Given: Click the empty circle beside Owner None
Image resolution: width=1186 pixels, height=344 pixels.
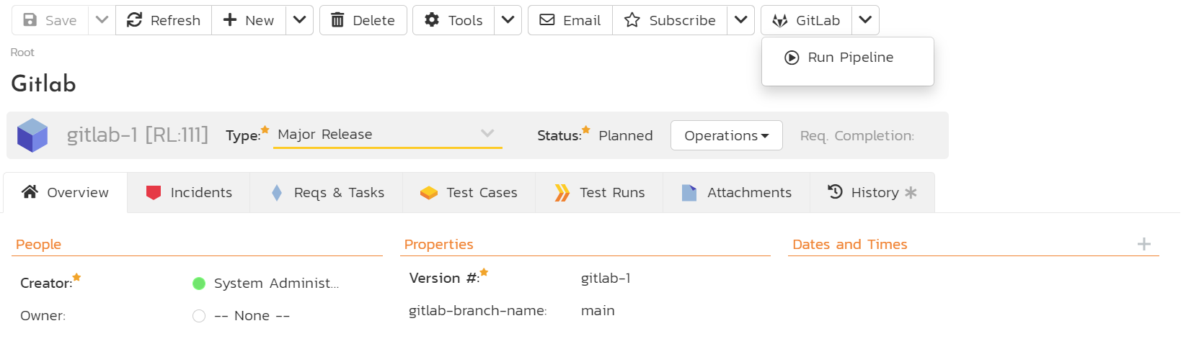Looking at the screenshot, I should click(x=199, y=316).
